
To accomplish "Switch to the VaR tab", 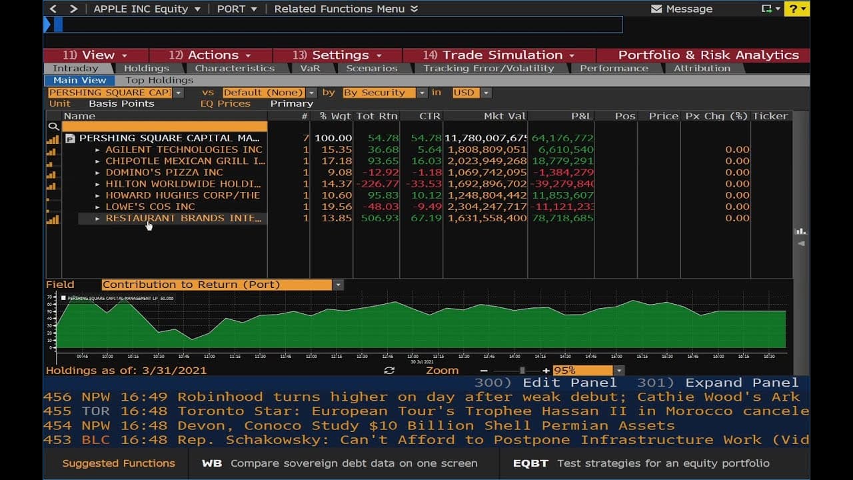I will point(310,68).
